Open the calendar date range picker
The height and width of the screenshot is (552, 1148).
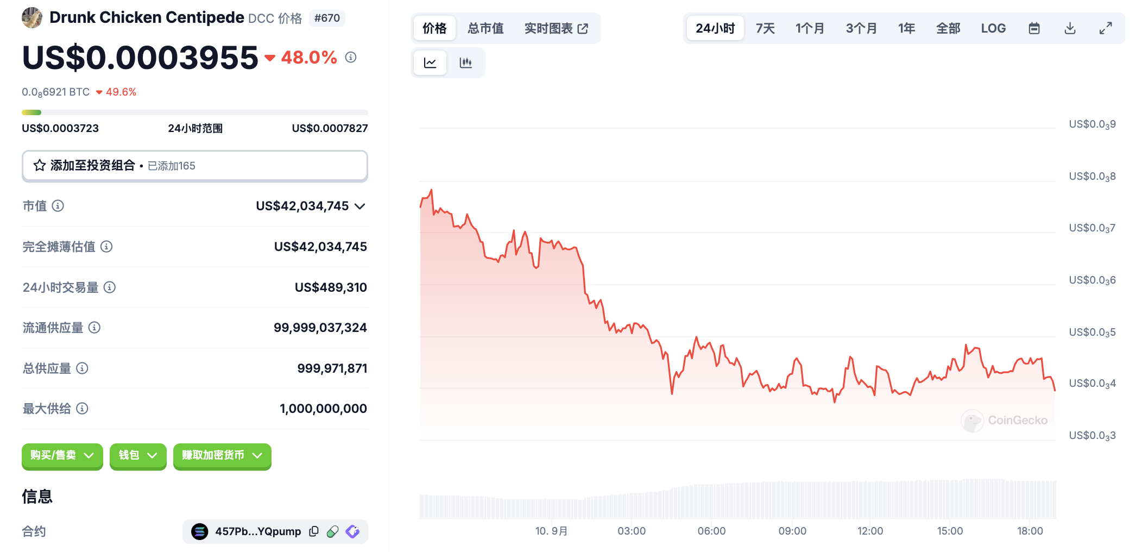pyautogui.click(x=1034, y=28)
